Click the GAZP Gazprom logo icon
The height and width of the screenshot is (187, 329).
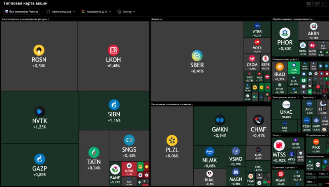pos(39,159)
